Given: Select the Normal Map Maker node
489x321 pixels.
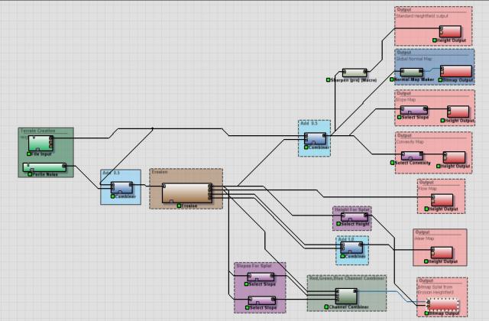Looking at the screenshot, I should coord(412,73).
